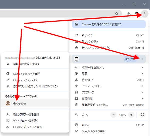This screenshot has height=136, width=150.
Task: Click the sync icon beside 同期はオンになっています
Action: click(x=8, y=64)
